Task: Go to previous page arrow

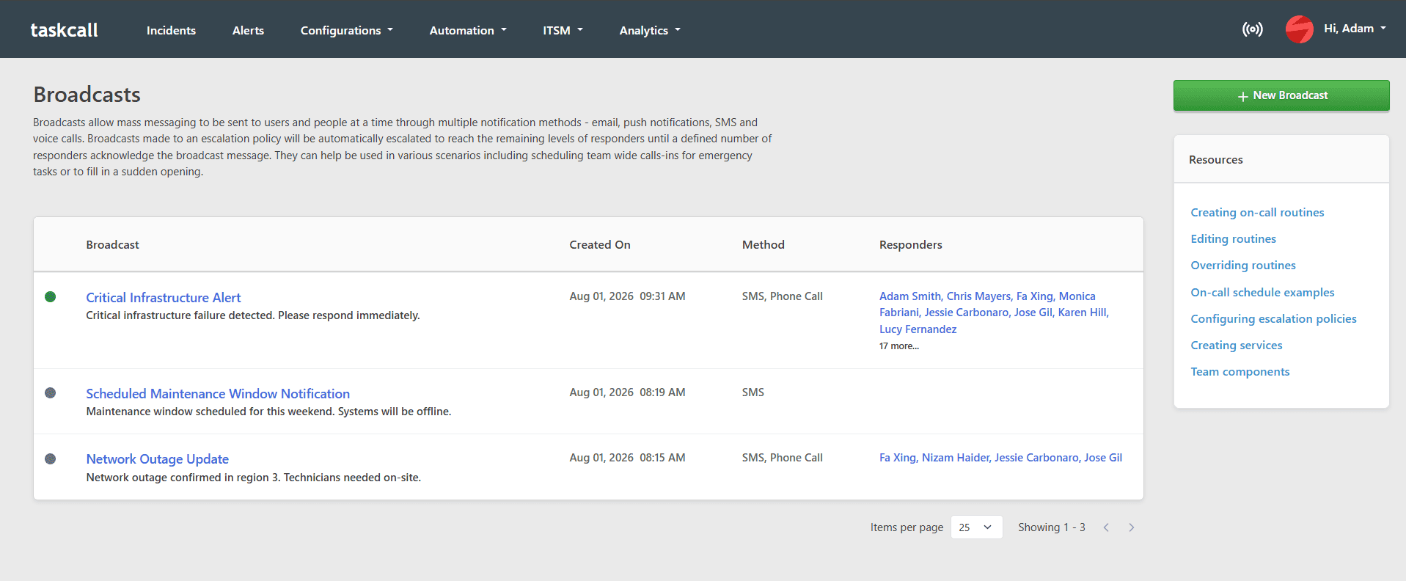Action: (x=1106, y=527)
